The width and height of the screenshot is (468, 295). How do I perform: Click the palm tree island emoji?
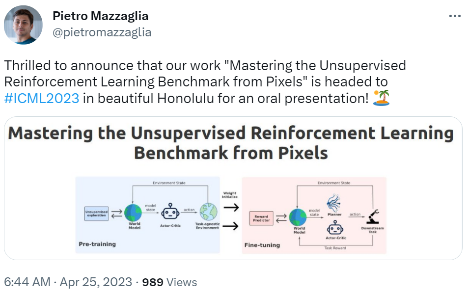380,97
